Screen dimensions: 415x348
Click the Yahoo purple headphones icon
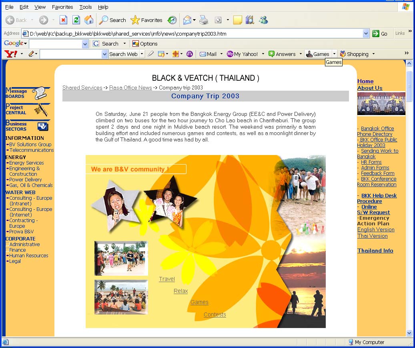tap(190, 54)
